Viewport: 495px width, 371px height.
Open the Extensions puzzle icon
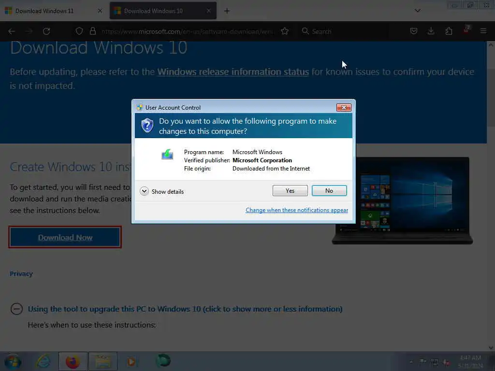[x=449, y=31]
